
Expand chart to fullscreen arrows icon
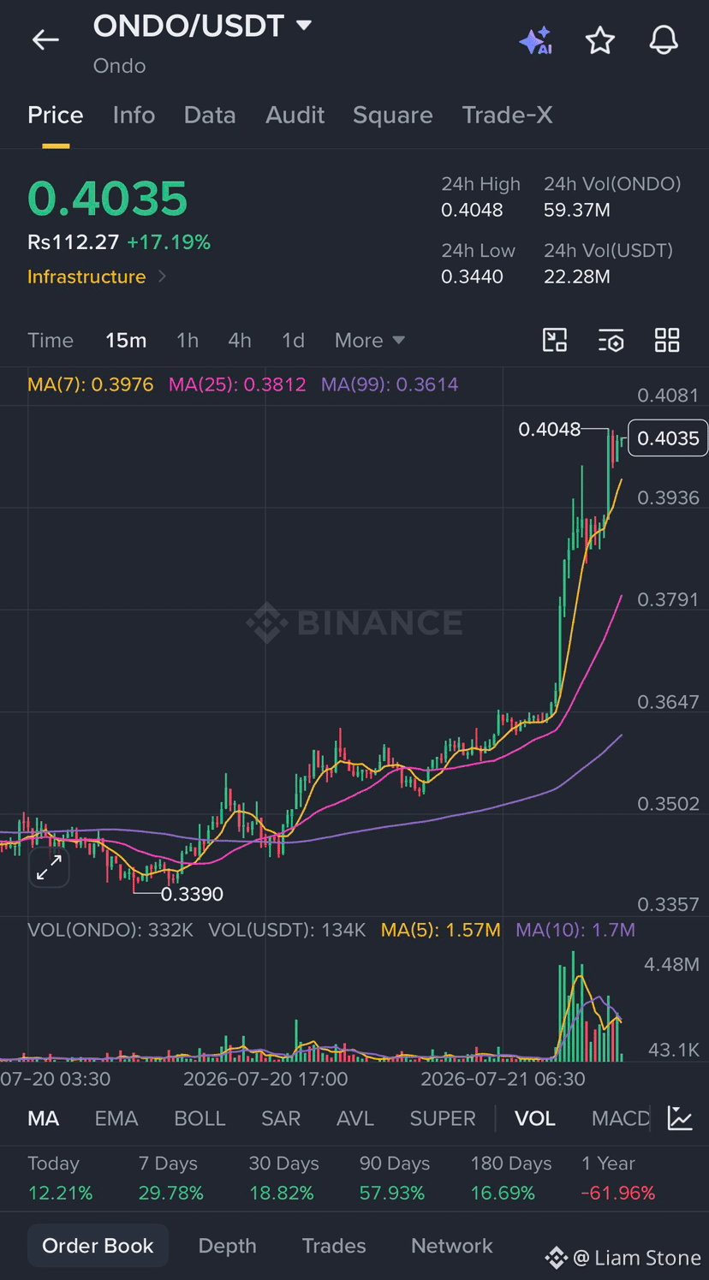(49, 867)
